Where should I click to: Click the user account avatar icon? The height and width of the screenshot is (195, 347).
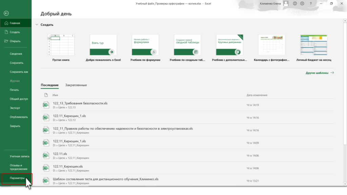click(x=286, y=3)
